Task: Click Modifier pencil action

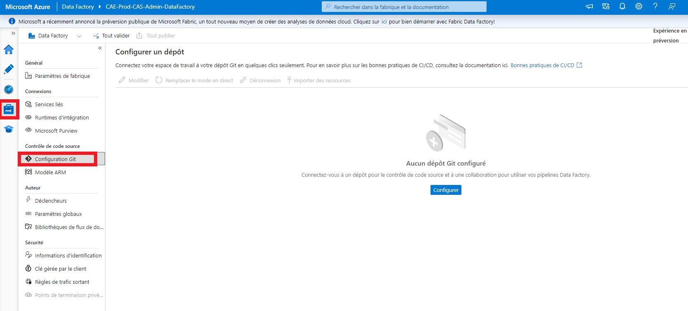Action: 133,80
